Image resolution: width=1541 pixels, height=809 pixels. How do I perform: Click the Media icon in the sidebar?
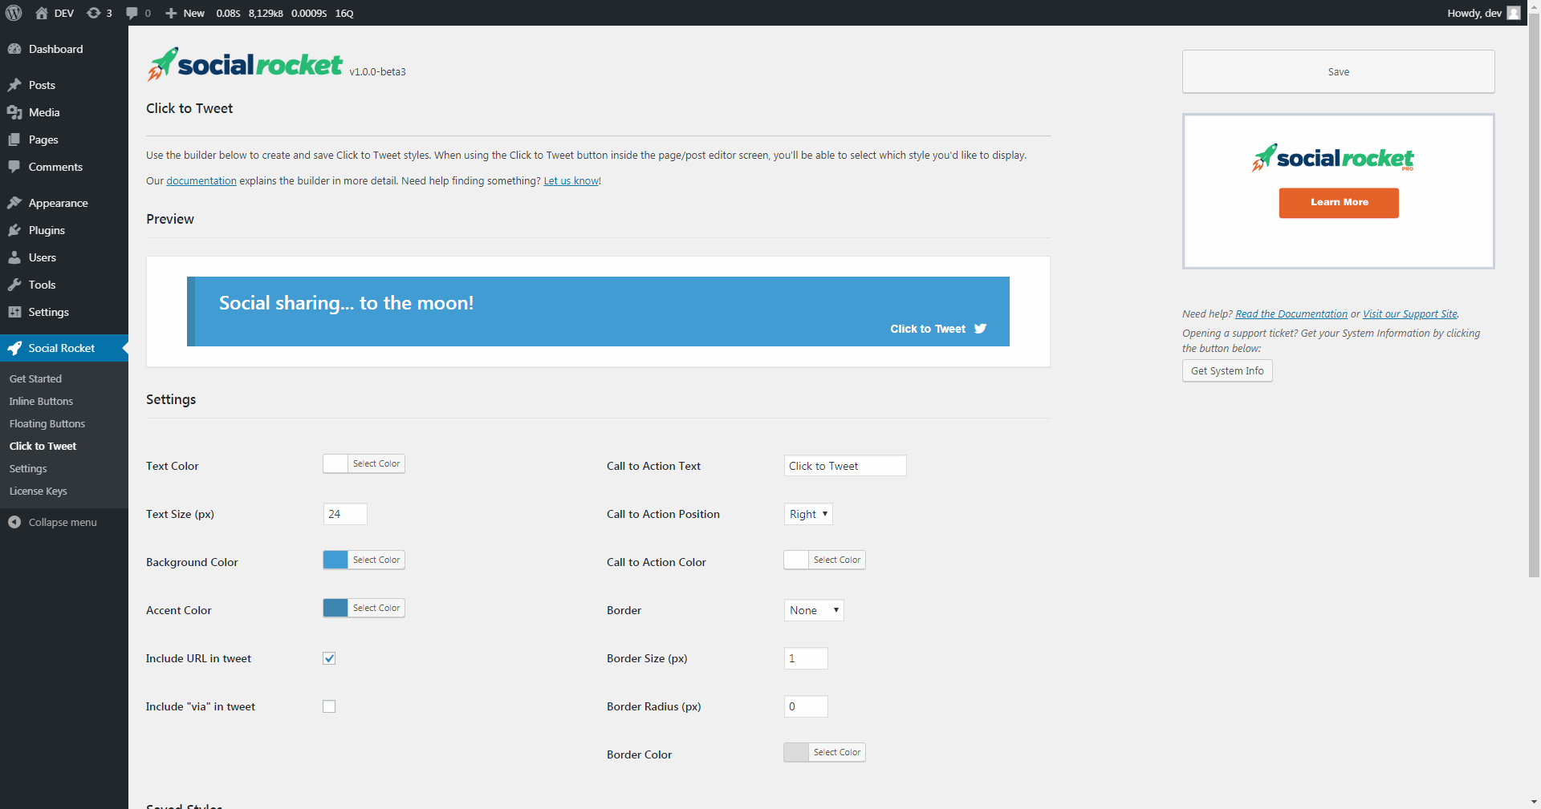14,112
